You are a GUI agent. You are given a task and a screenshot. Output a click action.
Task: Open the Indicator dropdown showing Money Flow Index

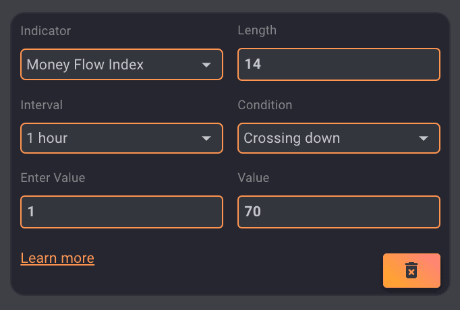pos(121,65)
